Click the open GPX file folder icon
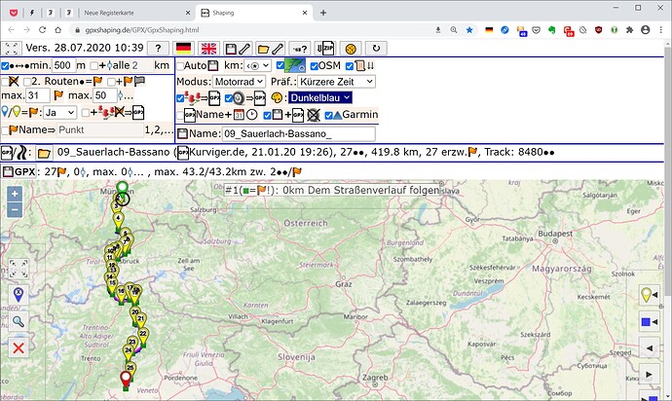The width and height of the screenshot is (672, 401). (x=44, y=153)
